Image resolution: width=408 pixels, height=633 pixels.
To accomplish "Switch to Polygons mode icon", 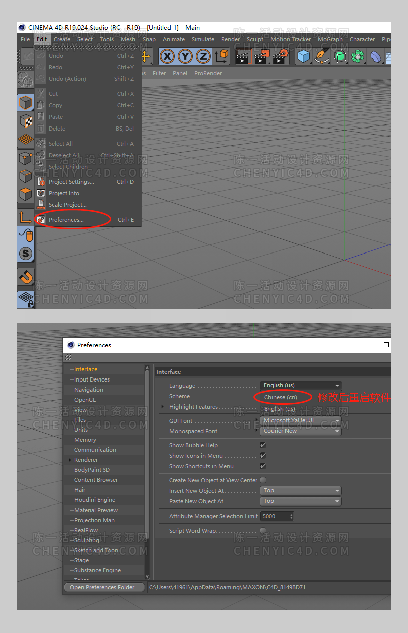I will point(26,194).
